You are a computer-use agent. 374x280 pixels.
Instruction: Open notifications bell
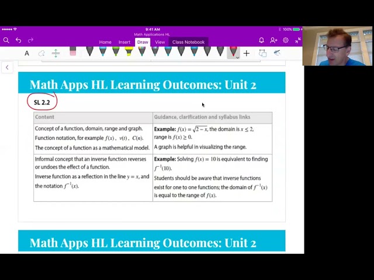point(261,40)
